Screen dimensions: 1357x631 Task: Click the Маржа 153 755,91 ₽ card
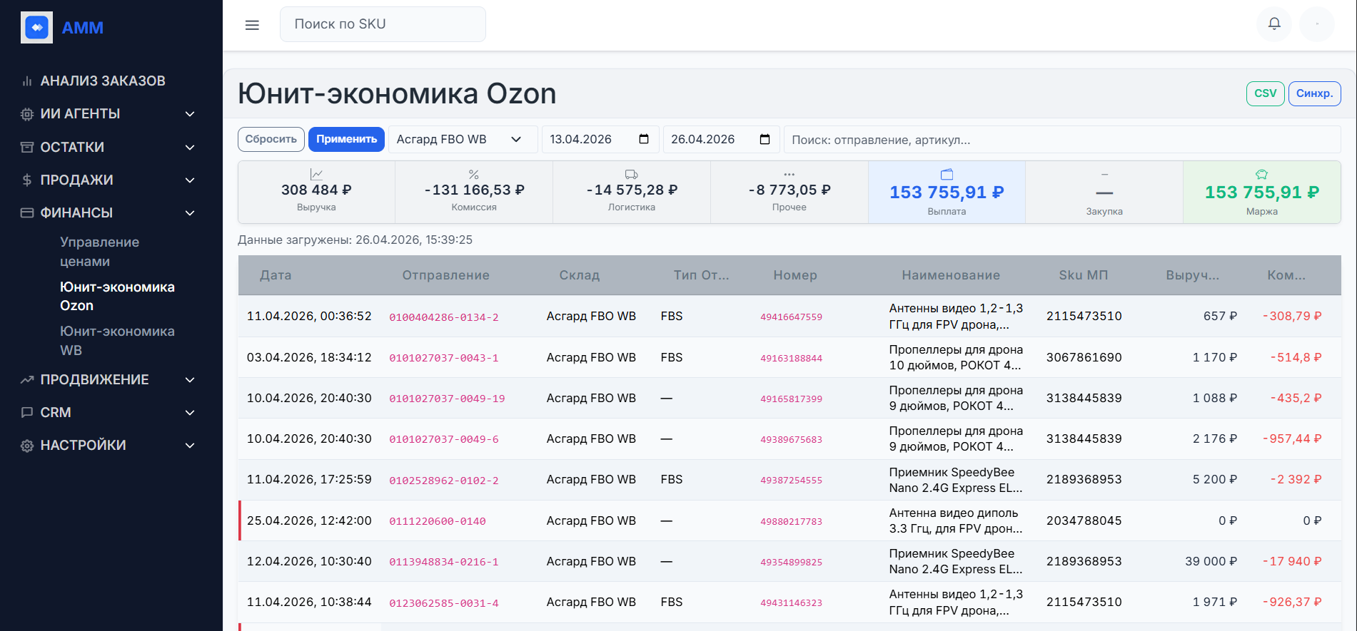click(1262, 193)
